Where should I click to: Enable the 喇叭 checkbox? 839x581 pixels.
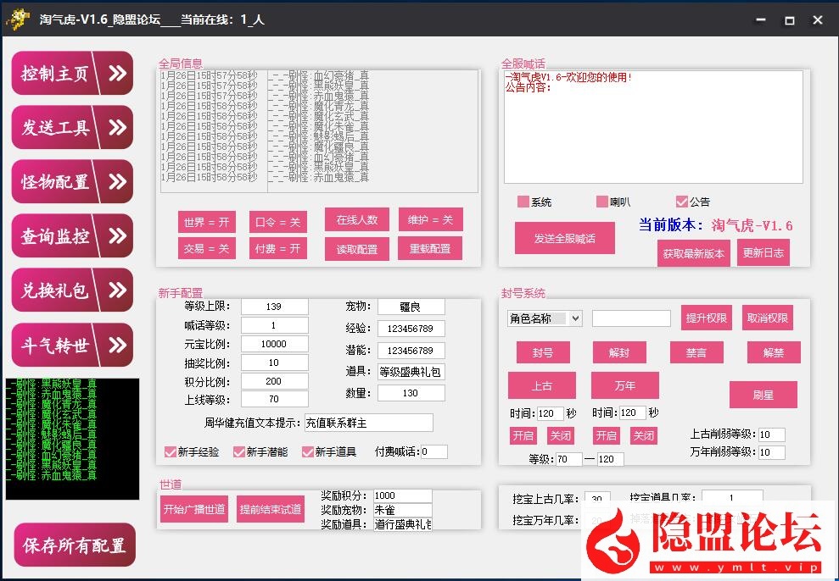point(602,202)
